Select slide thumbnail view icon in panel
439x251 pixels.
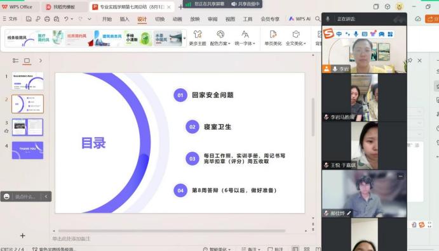pyautogui.click(x=27, y=61)
